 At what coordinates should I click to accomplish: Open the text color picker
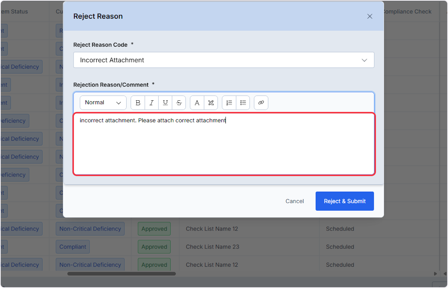pos(197,103)
